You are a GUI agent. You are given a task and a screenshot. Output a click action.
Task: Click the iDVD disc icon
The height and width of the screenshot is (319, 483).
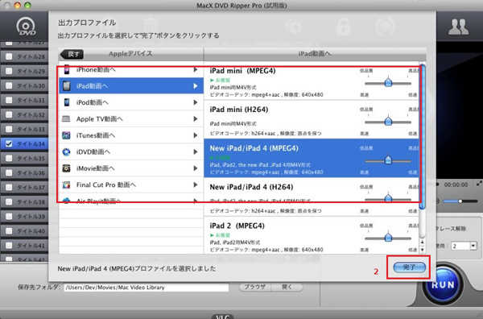(x=66, y=151)
